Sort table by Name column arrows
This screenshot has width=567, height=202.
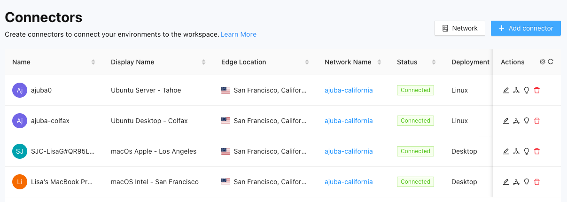tap(93, 62)
